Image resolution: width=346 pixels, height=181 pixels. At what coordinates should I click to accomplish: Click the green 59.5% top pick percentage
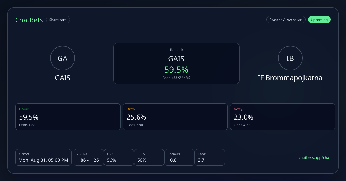point(176,70)
